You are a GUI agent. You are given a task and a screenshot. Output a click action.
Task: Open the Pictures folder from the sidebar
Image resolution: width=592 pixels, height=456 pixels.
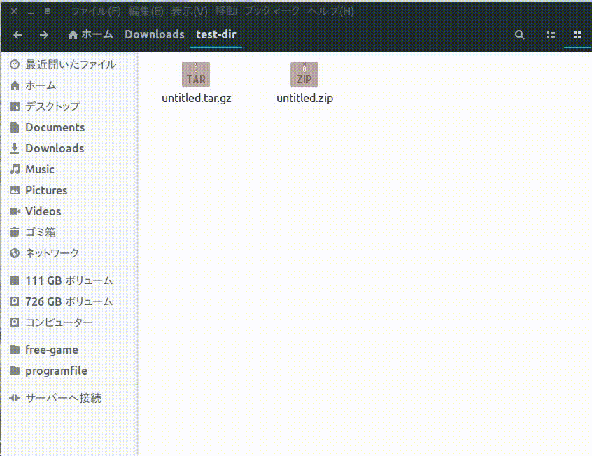tap(46, 190)
